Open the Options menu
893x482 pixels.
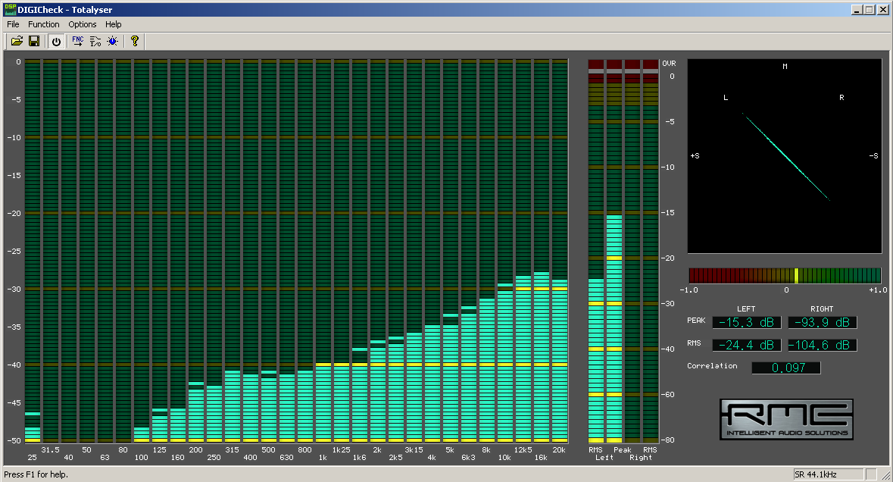pyautogui.click(x=83, y=24)
